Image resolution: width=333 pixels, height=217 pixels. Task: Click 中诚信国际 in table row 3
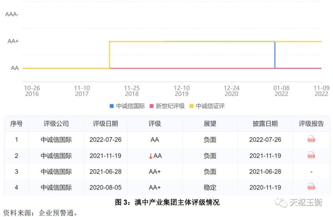tap(56, 171)
